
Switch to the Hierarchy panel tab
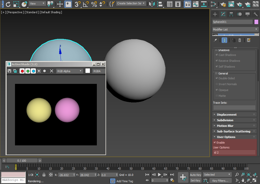pyautogui.click(x=231, y=14)
